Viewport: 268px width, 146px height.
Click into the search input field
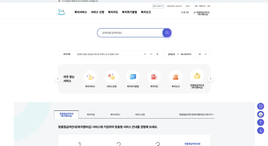[x=130, y=33]
